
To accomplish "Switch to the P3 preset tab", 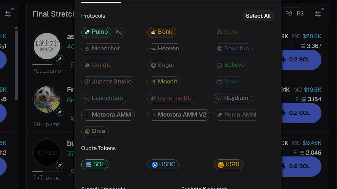I will tap(300, 13).
